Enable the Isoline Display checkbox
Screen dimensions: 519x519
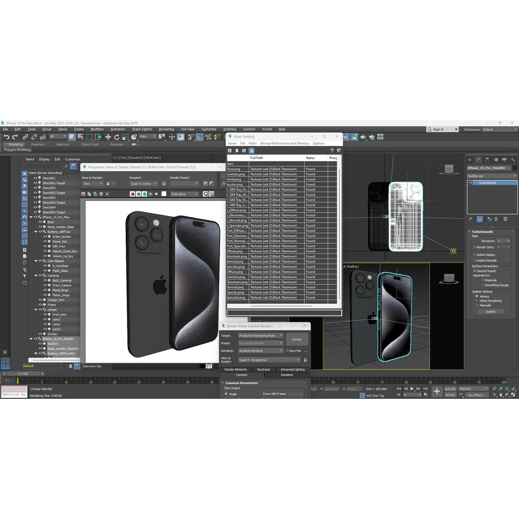coord(475,255)
